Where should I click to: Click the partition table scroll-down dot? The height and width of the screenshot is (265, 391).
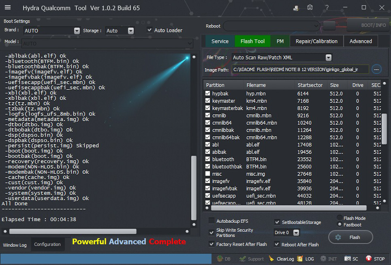(x=384, y=201)
